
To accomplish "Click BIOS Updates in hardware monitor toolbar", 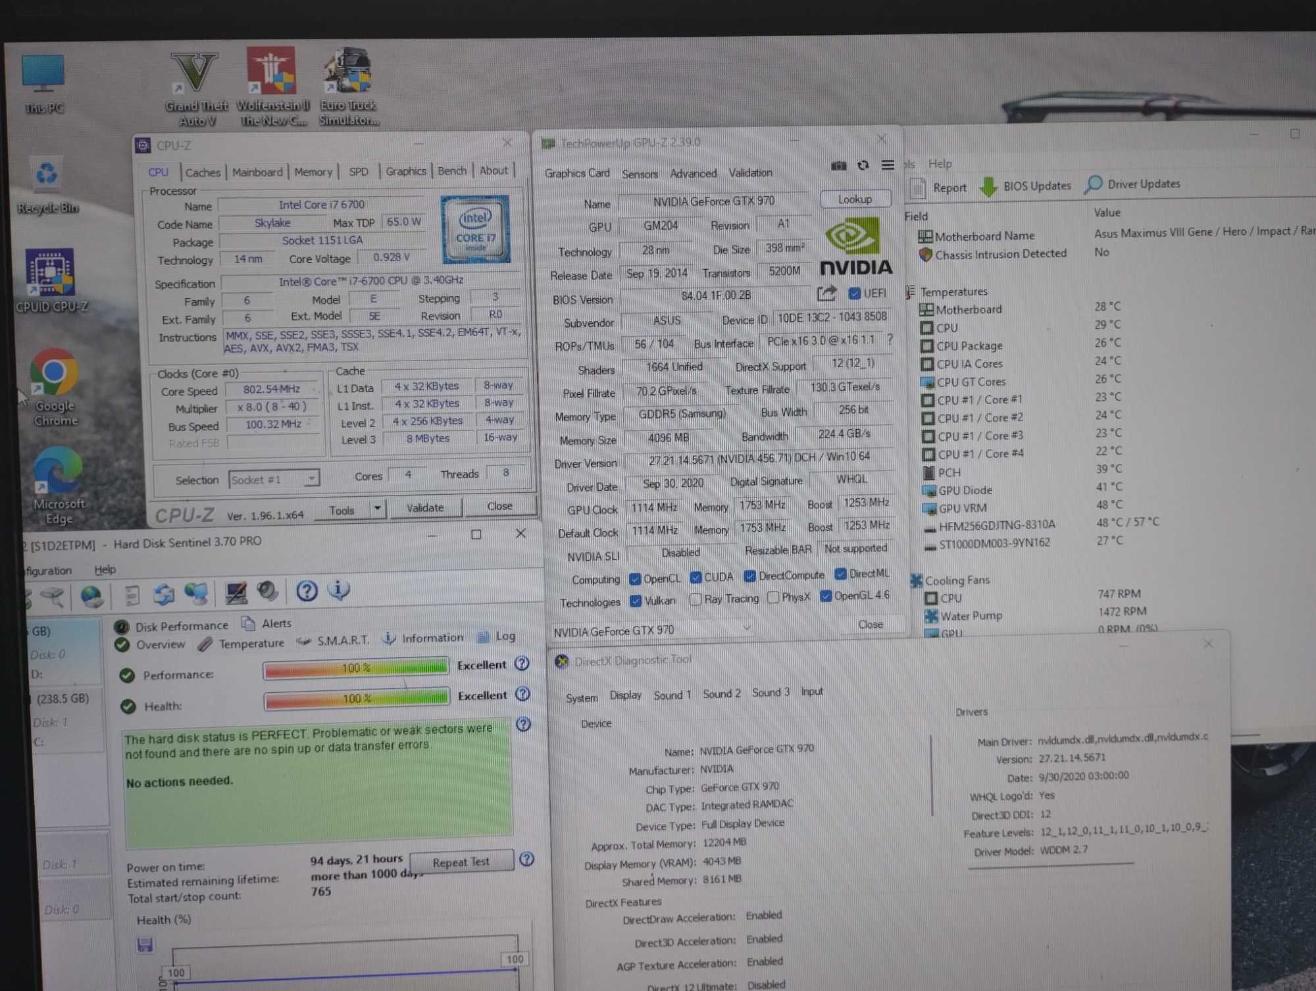I will (1026, 186).
